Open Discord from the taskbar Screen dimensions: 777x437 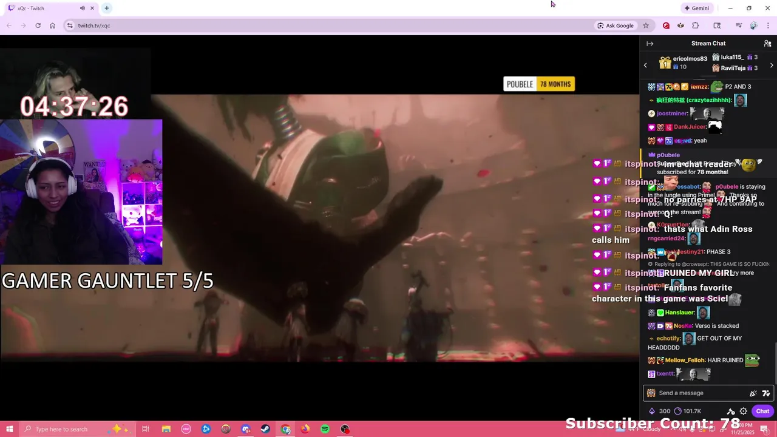coord(246,429)
